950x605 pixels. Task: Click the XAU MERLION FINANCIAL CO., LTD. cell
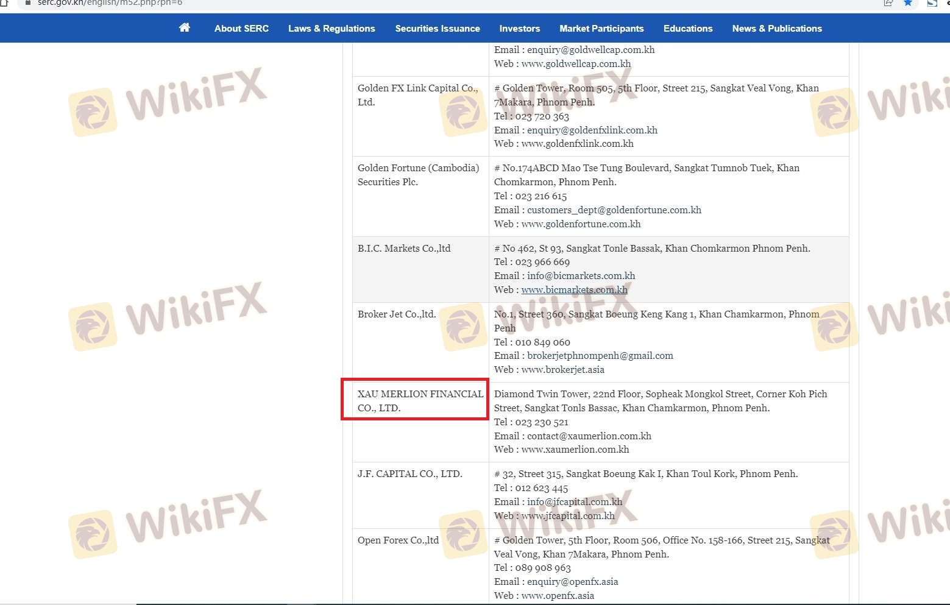click(420, 401)
